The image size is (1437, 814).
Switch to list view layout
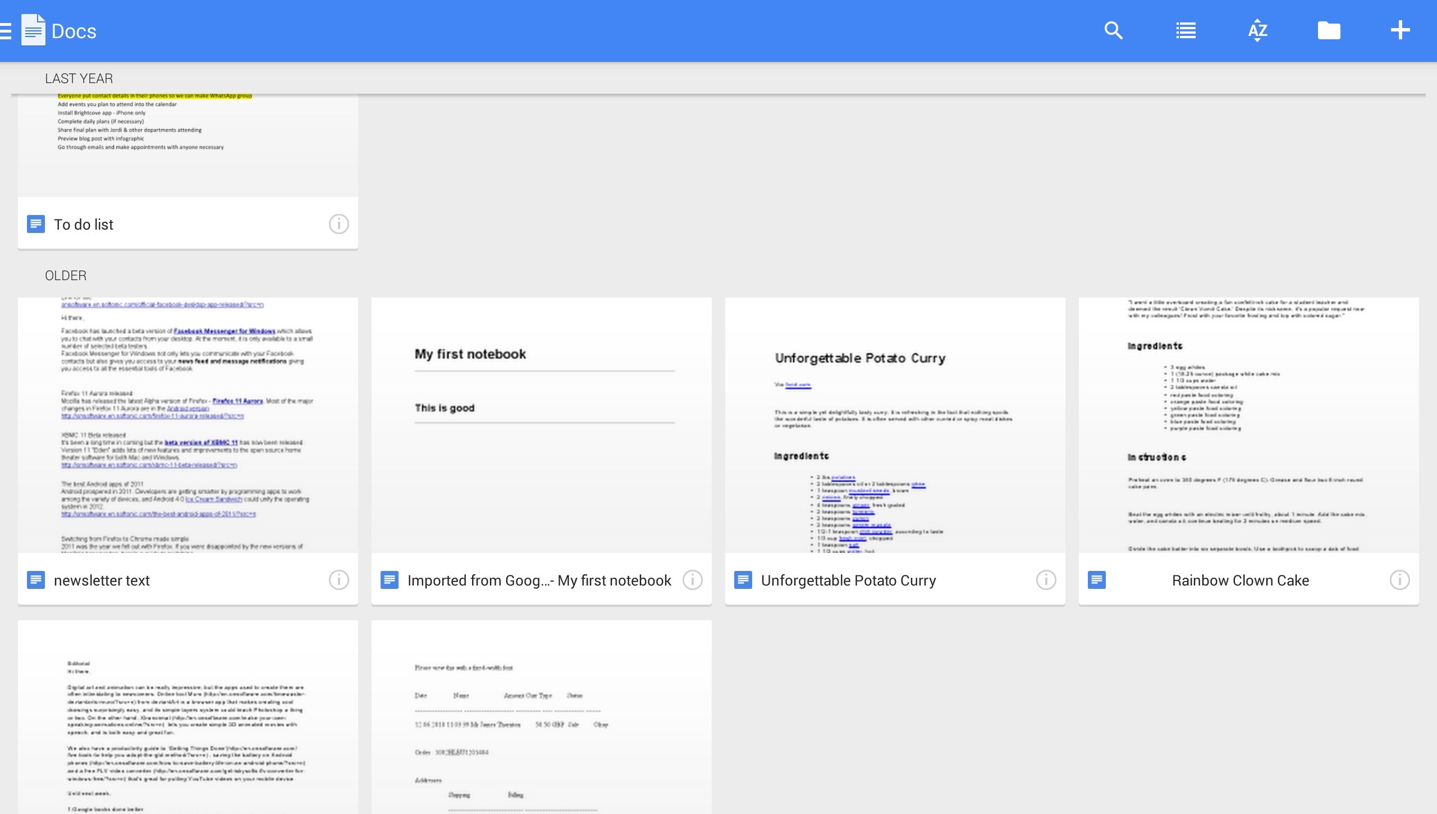(x=1186, y=30)
